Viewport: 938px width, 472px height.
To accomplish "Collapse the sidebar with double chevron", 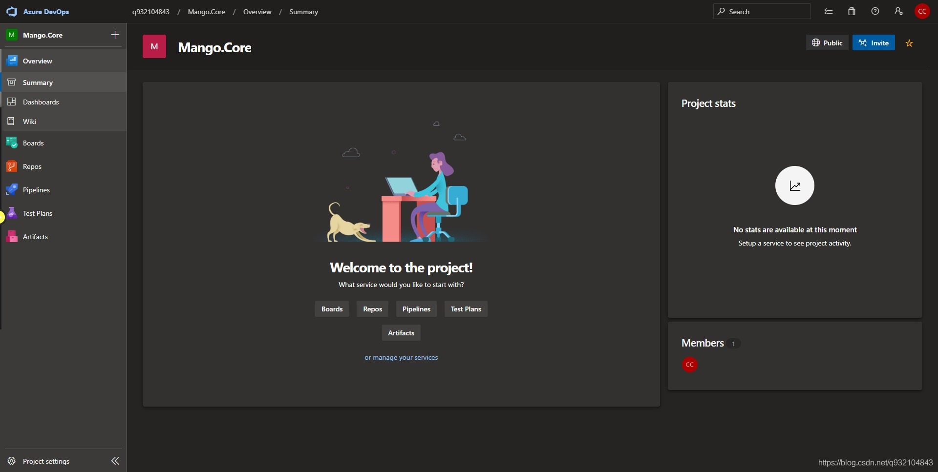I will pyautogui.click(x=115, y=461).
